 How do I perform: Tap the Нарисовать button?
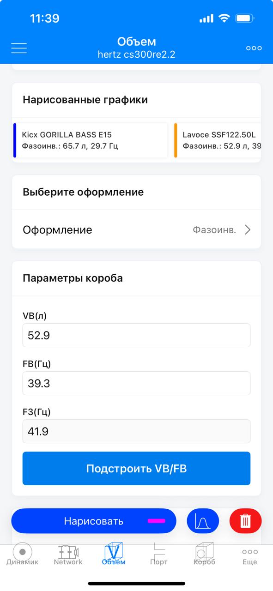[x=94, y=521]
